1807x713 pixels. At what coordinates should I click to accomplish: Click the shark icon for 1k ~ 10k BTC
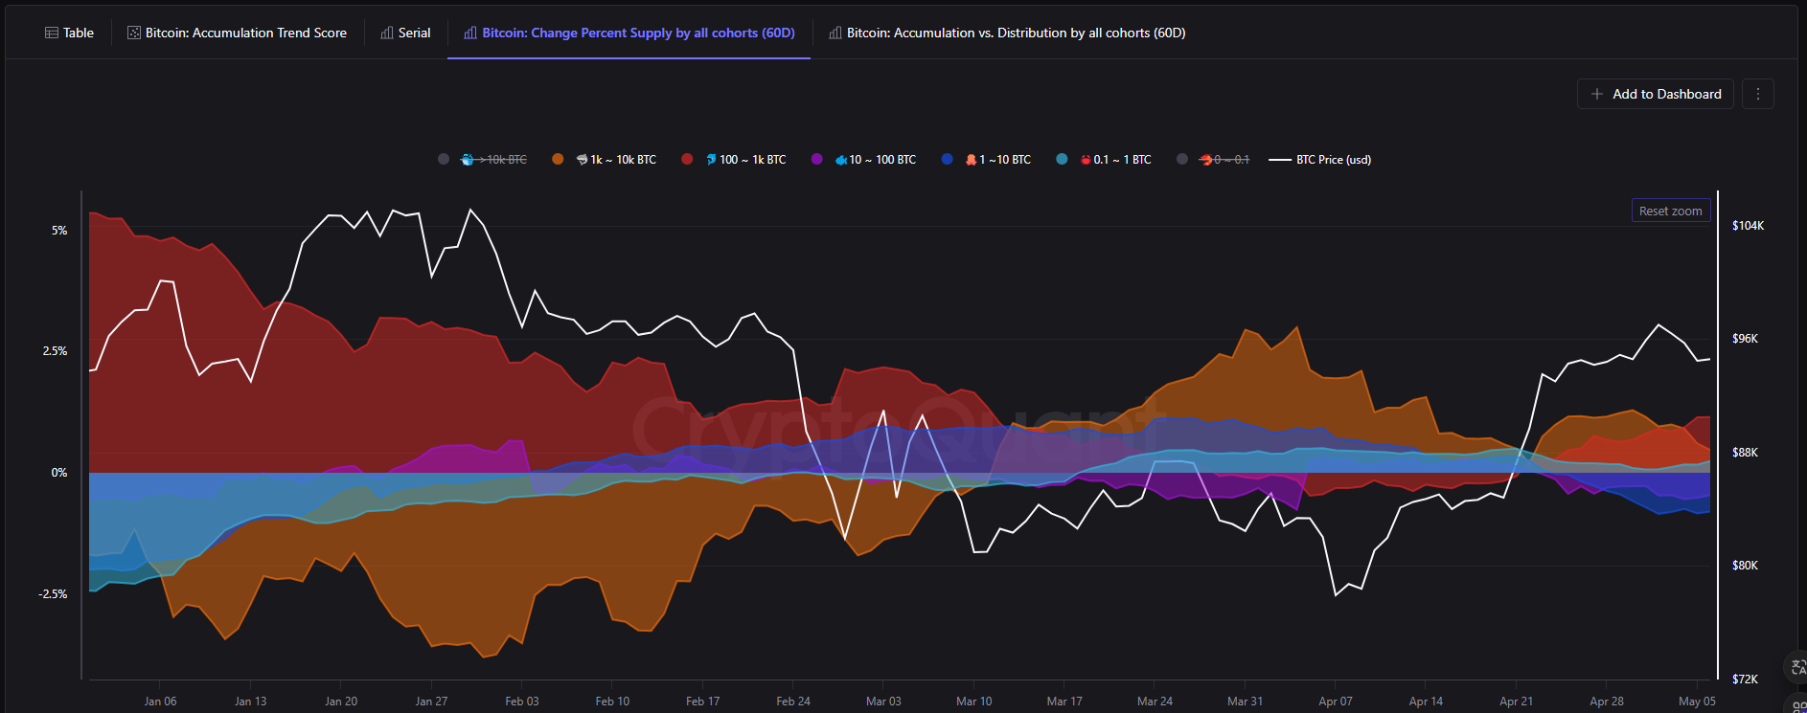[x=582, y=160]
